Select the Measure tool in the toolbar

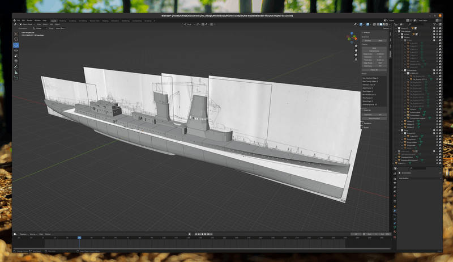(16, 73)
